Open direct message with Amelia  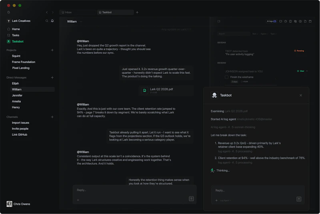pyautogui.click(x=16, y=101)
